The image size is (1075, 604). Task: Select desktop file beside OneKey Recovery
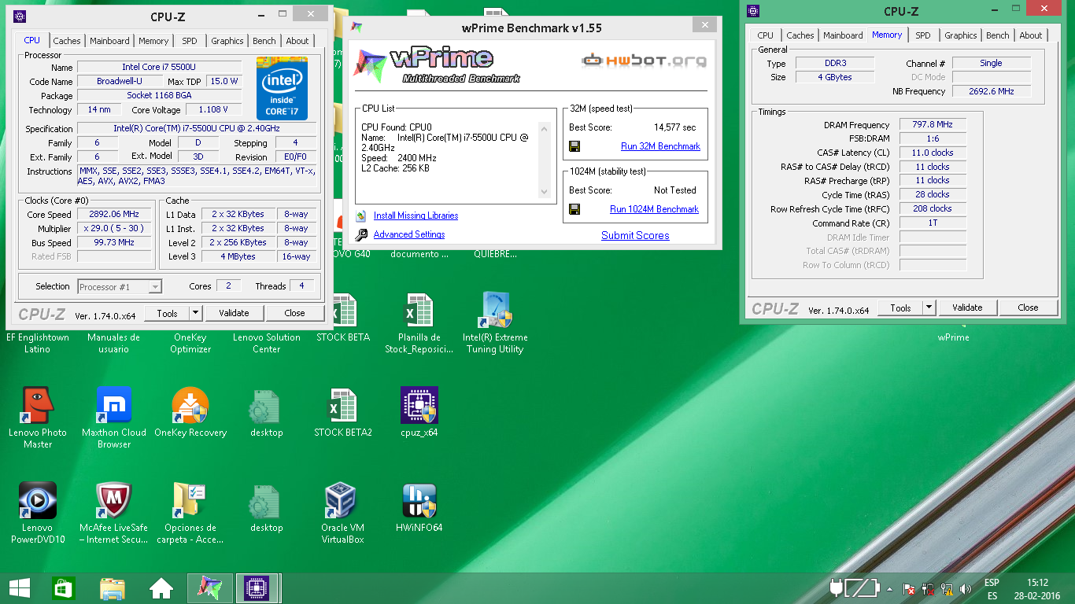coord(267,406)
